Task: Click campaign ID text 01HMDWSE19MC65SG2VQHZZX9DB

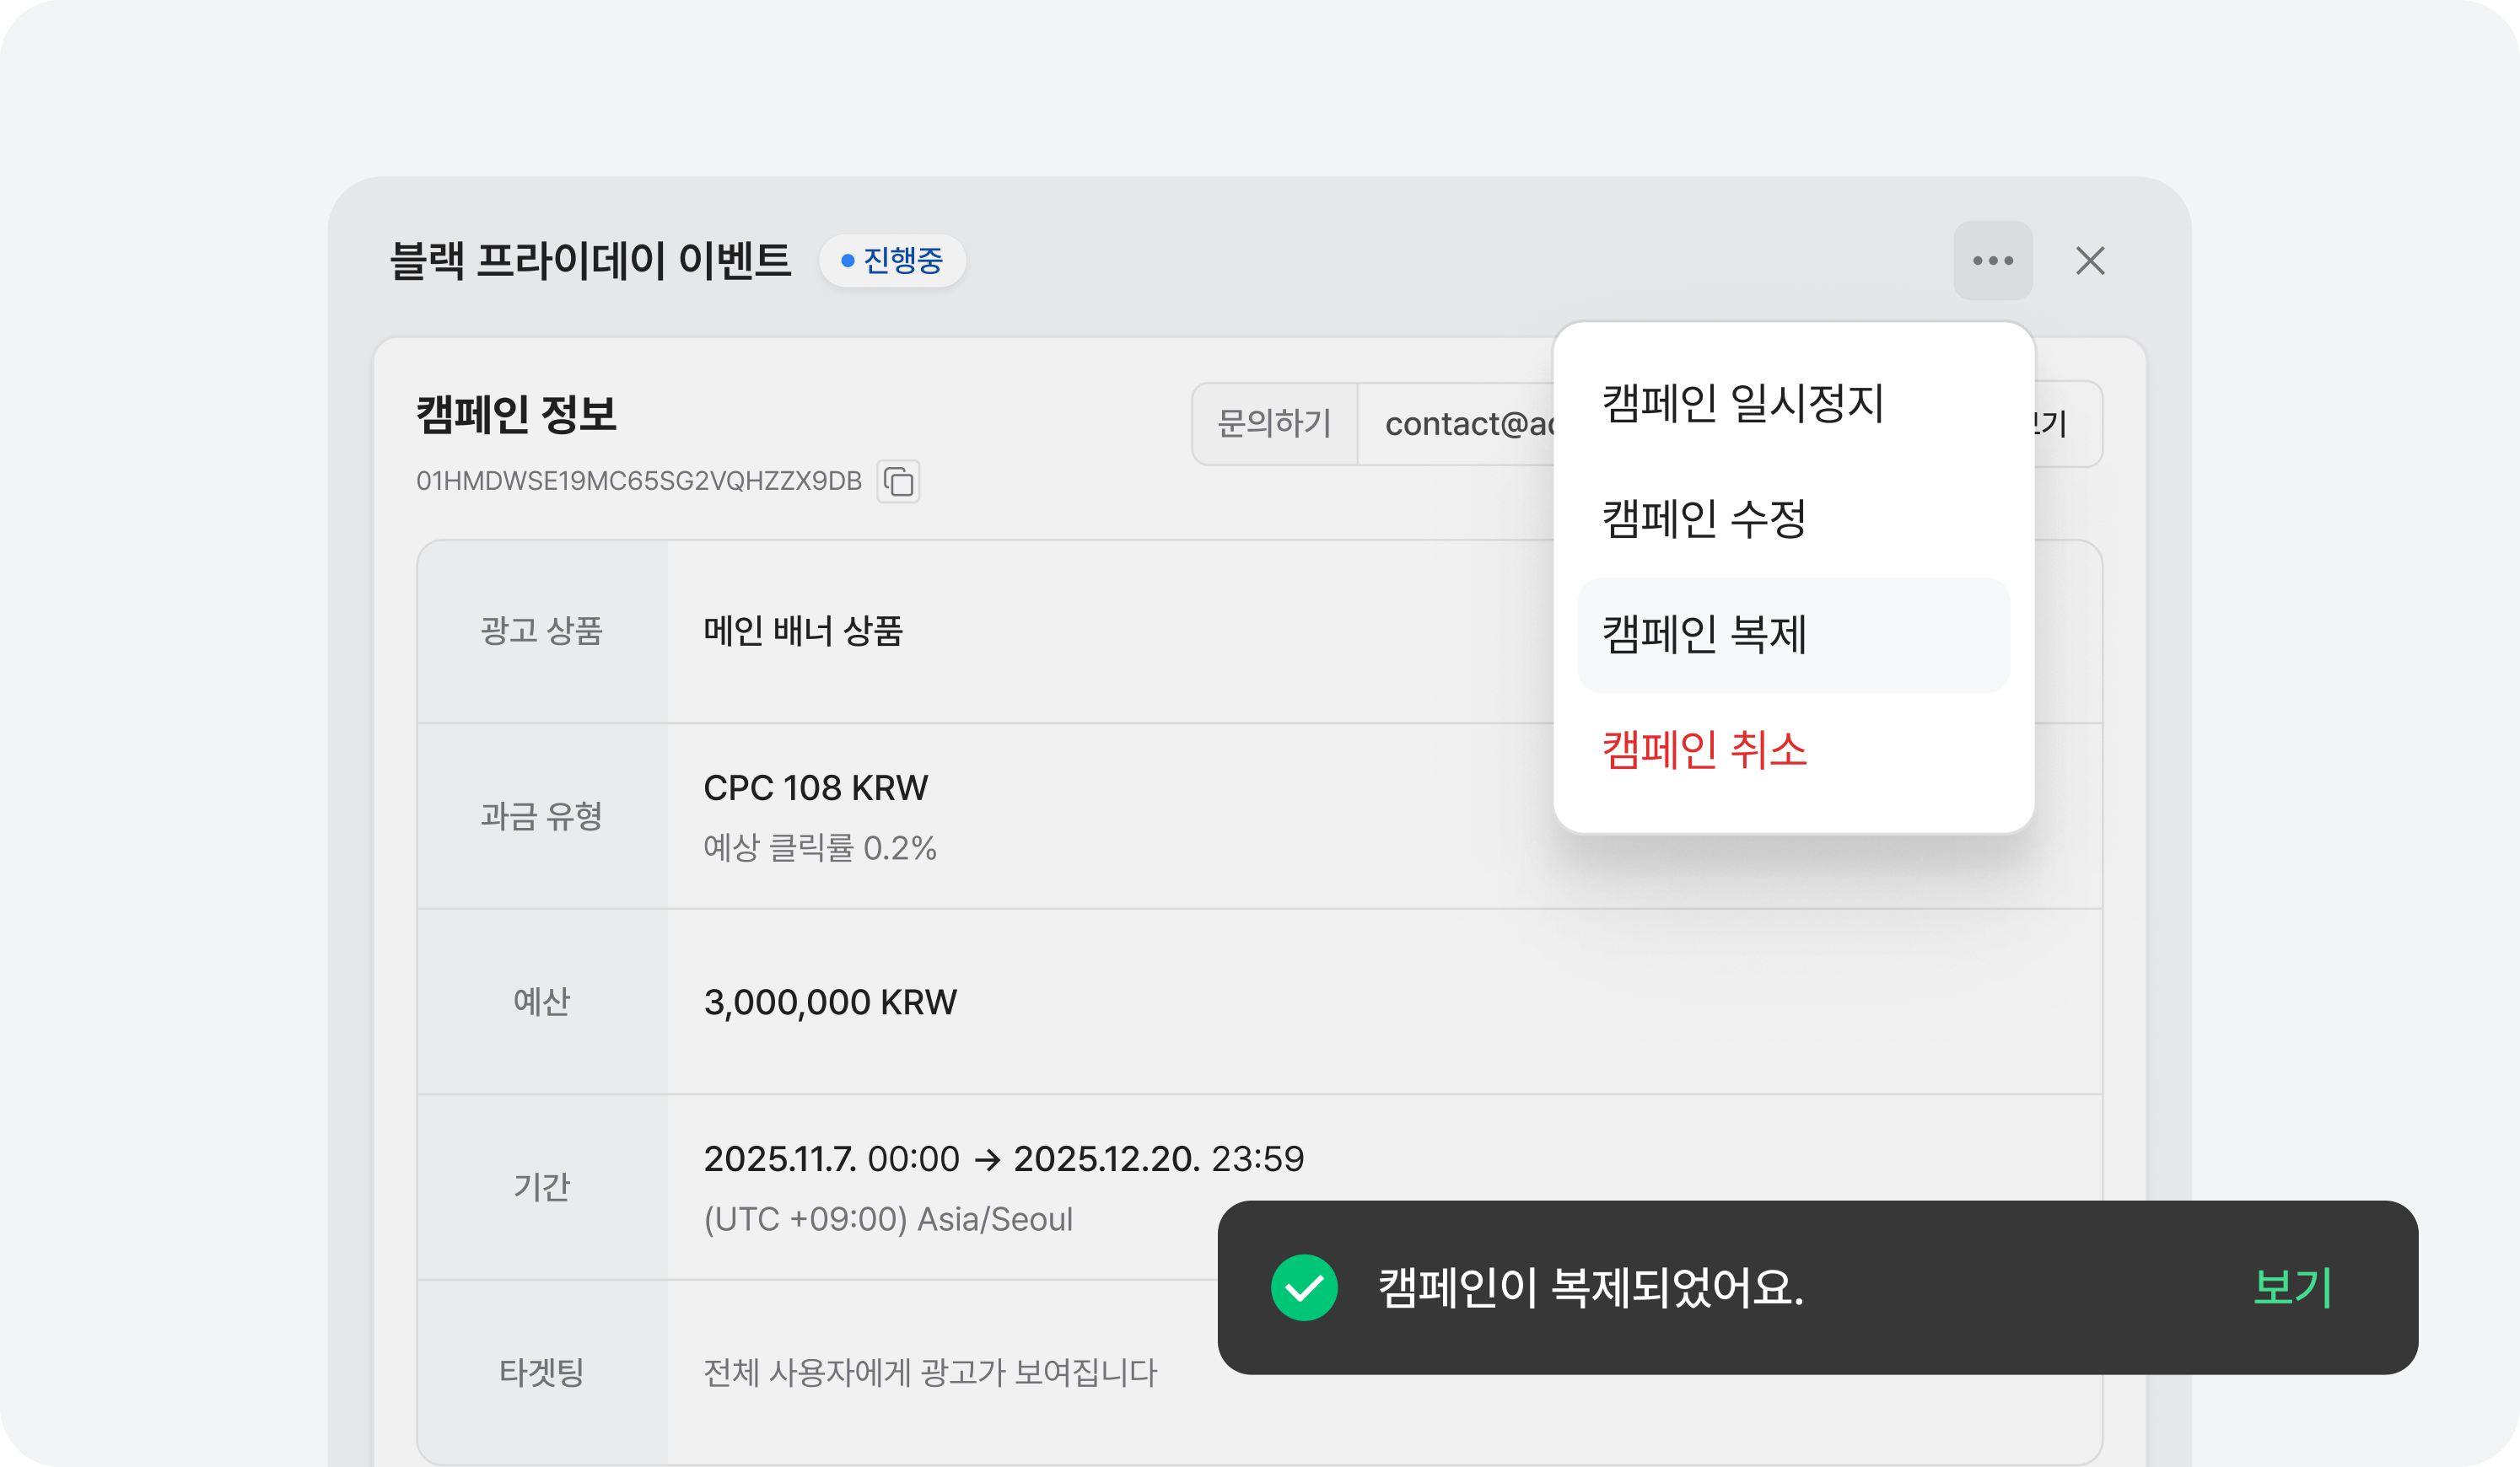Action: (638, 481)
